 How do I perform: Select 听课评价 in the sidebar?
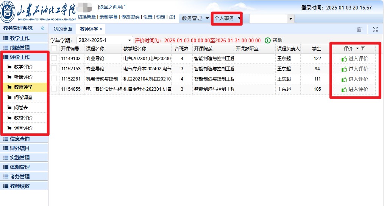click(23, 77)
